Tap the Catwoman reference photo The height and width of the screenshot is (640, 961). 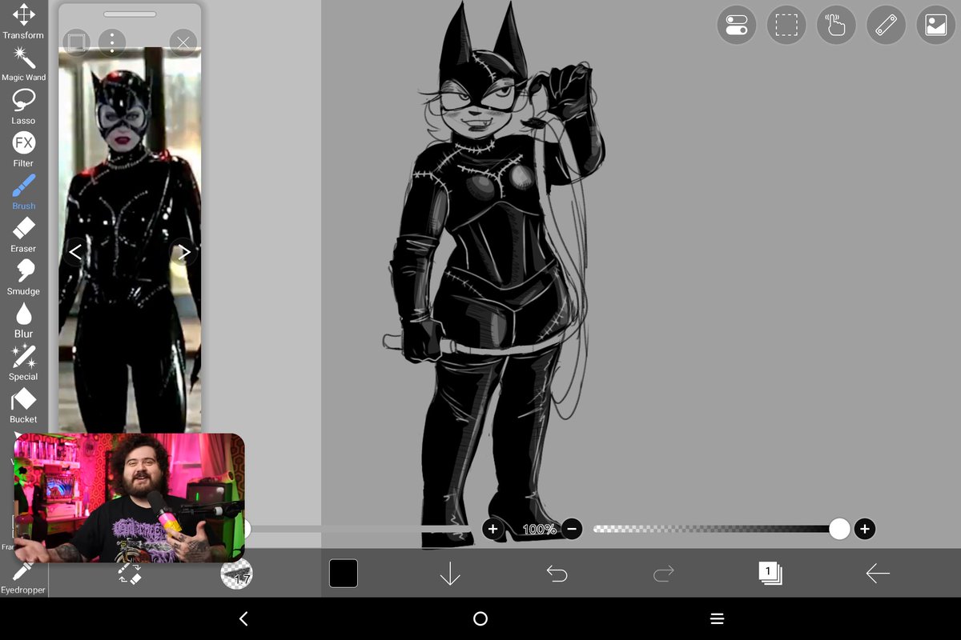[130, 240]
